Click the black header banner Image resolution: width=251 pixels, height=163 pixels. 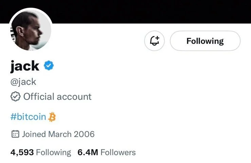(x=153, y=10)
